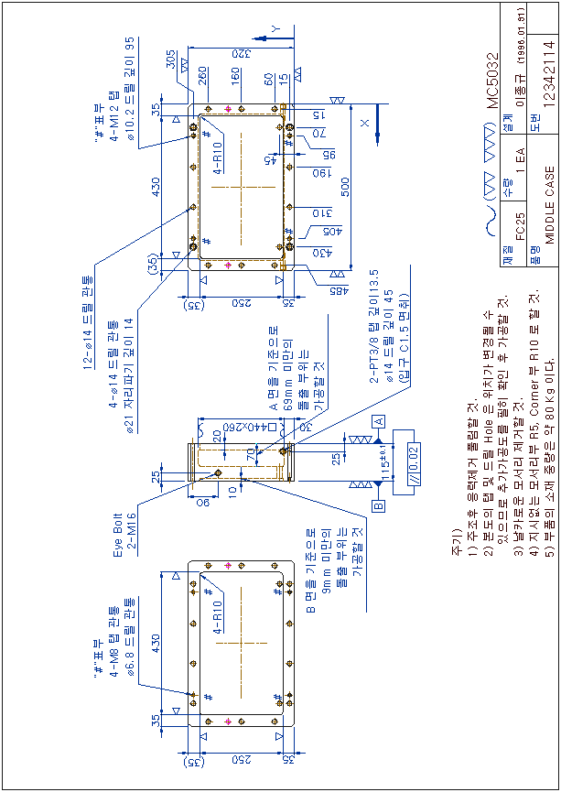Click the 4-R10 label in the top view
The width and height of the screenshot is (561, 792).
click(218, 157)
